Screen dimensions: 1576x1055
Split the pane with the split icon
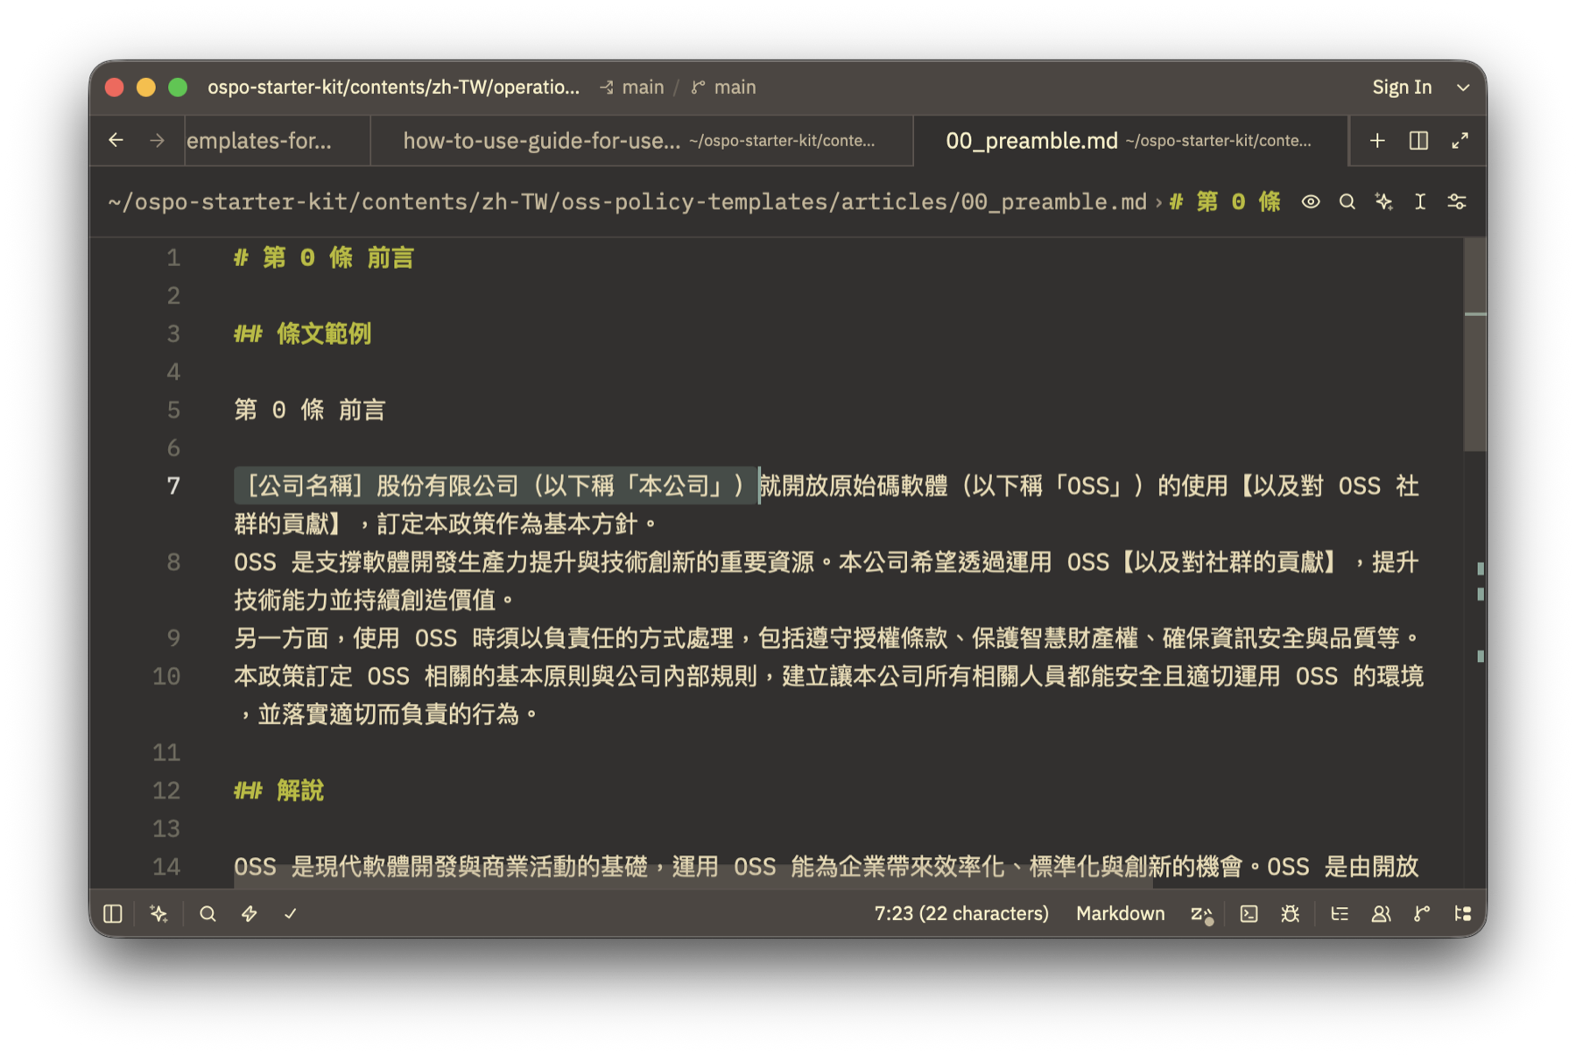[1418, 140]
